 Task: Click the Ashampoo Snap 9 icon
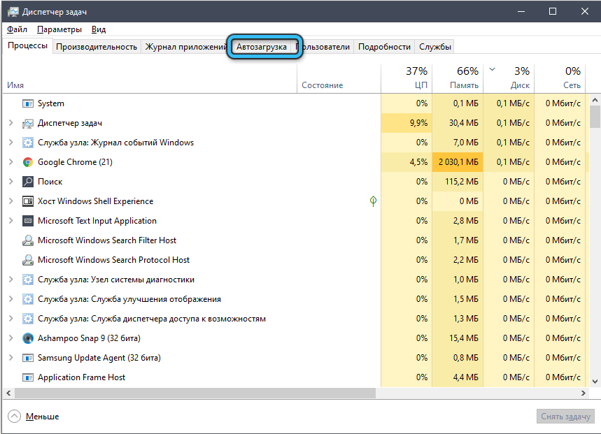coord(28,338)
